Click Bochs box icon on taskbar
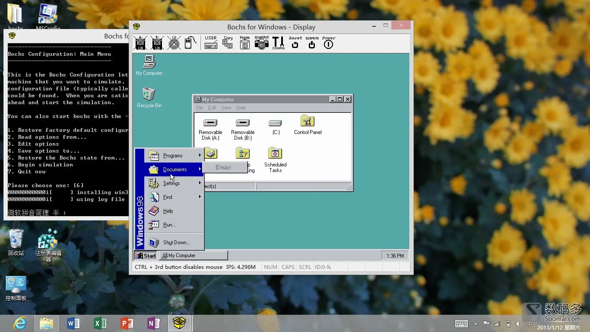The height and width of the screenshot is (332, 590). [x=180, y=323]
